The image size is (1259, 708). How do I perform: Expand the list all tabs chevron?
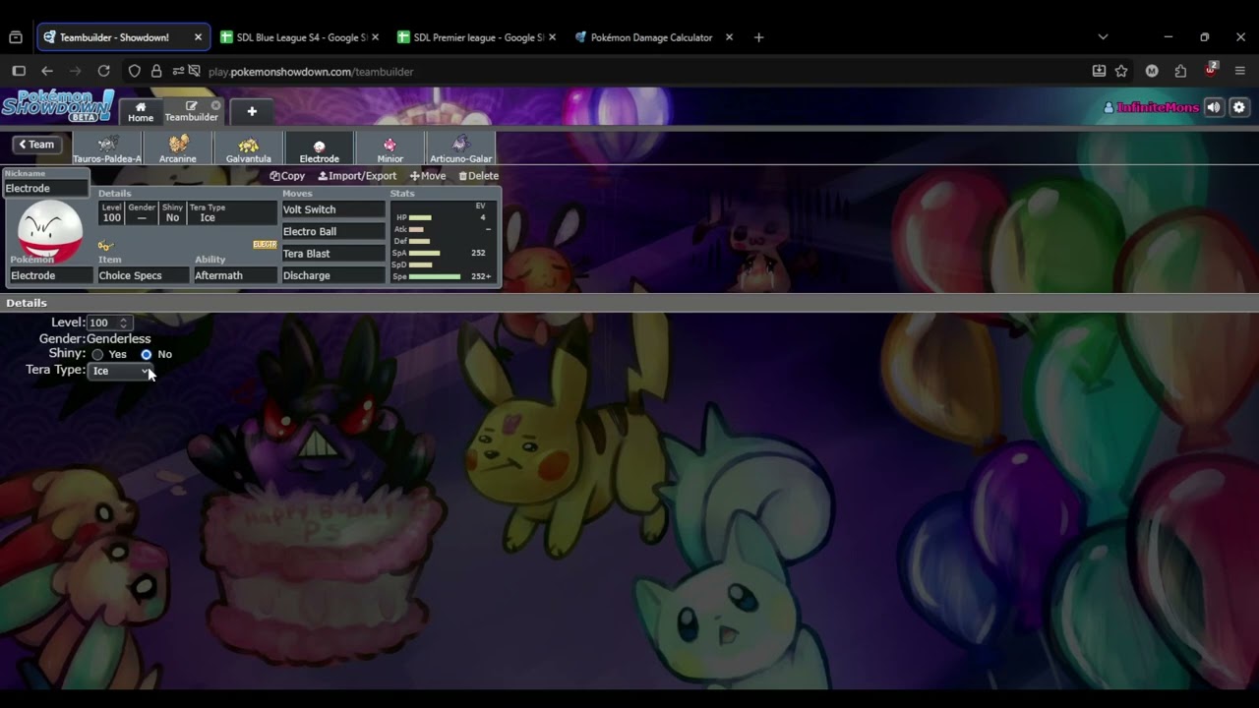coord(1103,37)
